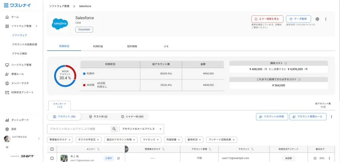Switch to the 契約情報 tab
Viewport: 340px width, 162px height.
tap(132, 46)
